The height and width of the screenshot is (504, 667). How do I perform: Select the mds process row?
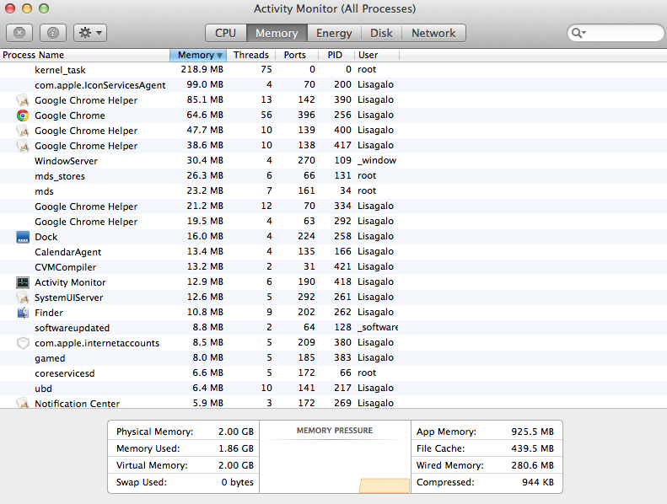[334, 191]
